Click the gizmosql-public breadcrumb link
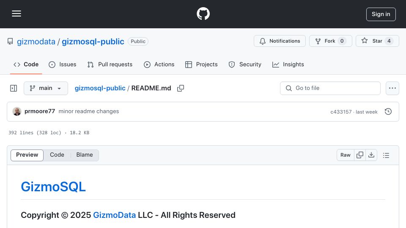 pyautogui.click(x=100, y=88)
